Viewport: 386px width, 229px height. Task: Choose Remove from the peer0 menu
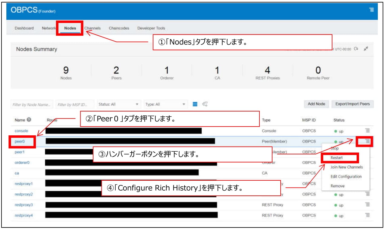pyautogui.click(x=337, y=186)
